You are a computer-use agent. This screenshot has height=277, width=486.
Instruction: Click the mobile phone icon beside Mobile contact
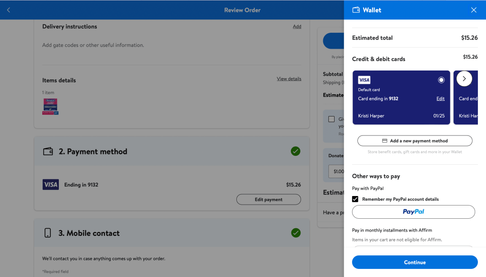tap(48, 232)
